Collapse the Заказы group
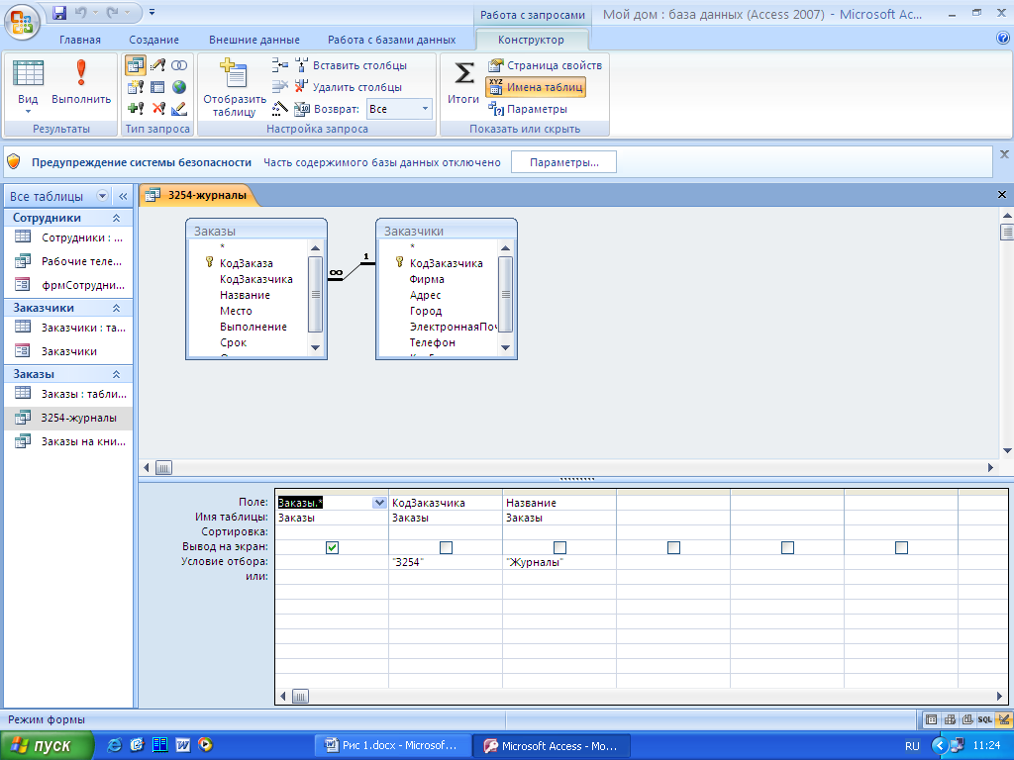The width and height of the screenshot is (1014, 760). pyautogui.click(x=117, y=374)
